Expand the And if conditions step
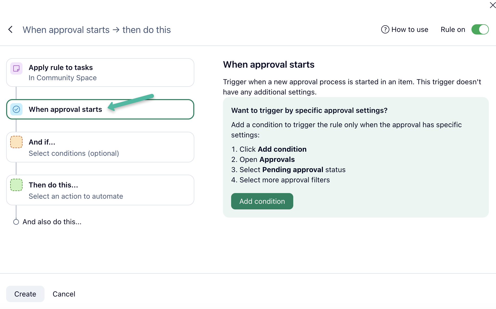 point(100,147)
